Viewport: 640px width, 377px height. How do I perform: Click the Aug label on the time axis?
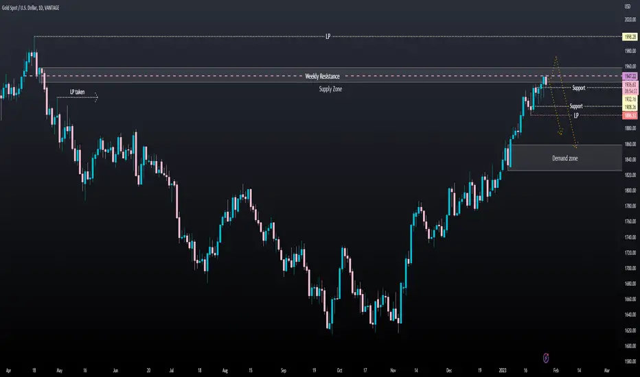point(225,370)
